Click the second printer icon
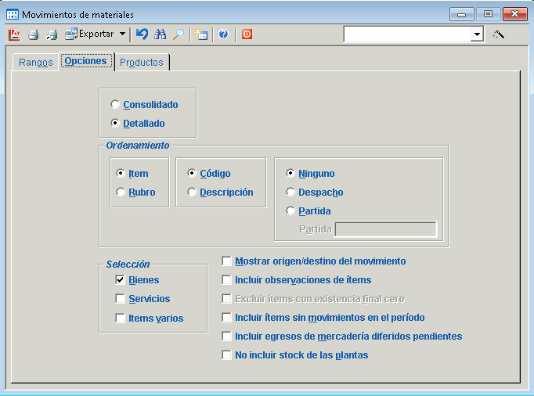The image size is (534, 396). 52,34
